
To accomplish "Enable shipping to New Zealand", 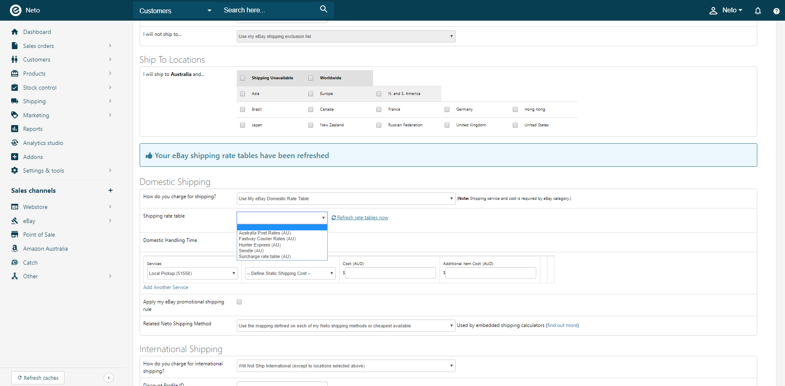I will click(311, 125).
